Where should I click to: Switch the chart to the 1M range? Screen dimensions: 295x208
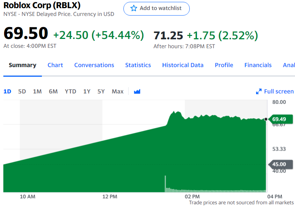click(37, 92)
